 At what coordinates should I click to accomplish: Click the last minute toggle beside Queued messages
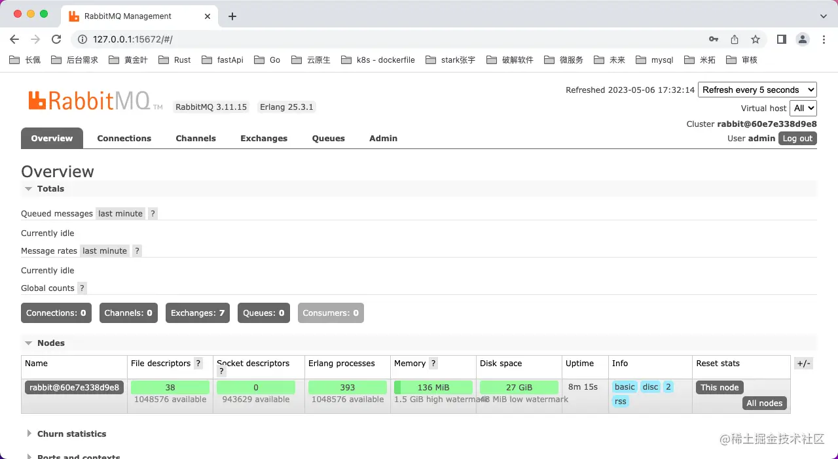tap(120, 213)
